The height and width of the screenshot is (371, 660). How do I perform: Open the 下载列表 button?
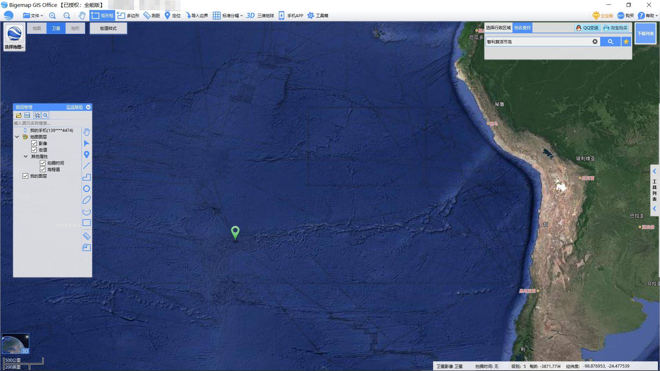[x=645, y=33]
